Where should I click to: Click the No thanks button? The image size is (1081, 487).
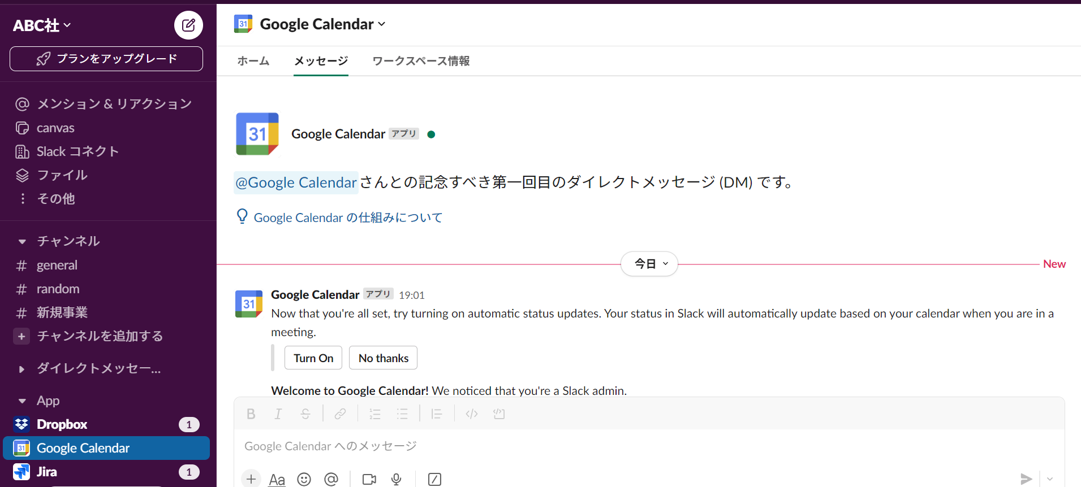point(384,358)
